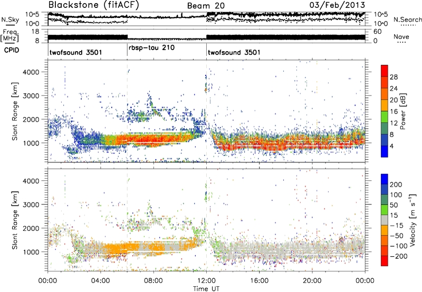The image size is (422, 292).
Task: Click the 'Time UT' axis title
Action: (x=206, y=289)
